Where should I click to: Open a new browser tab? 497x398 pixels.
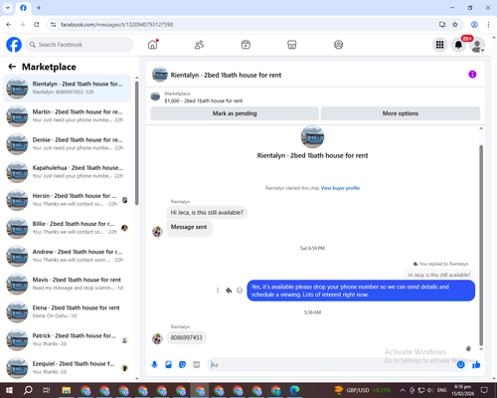pyautogui.click(x=39, y=8)
